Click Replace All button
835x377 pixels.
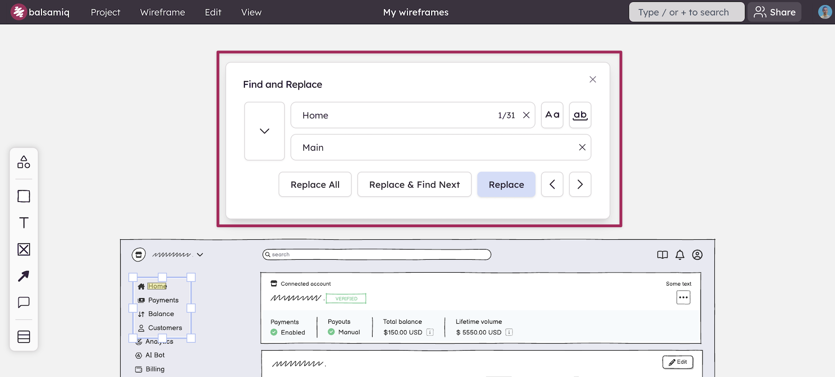pyautogui.click(x=315, y=185)
